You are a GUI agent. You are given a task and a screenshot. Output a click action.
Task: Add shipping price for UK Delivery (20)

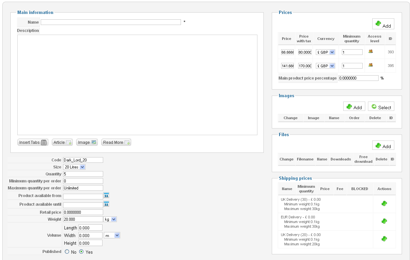384,239
